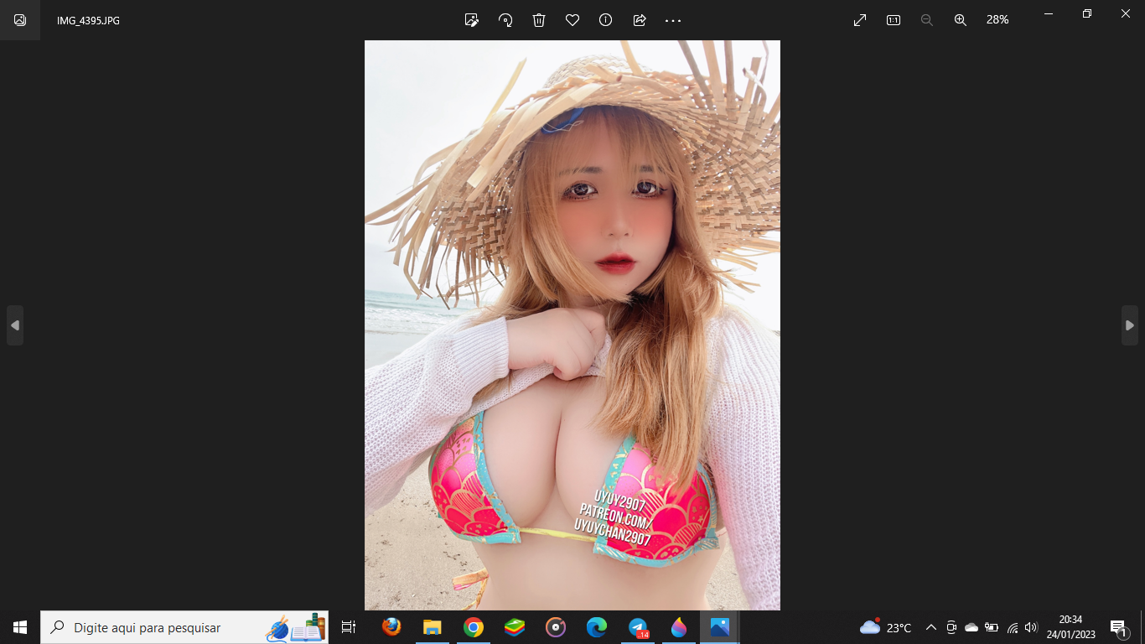Launch Microsoft Edge from the taskbar
Viewport: 1145px width, 644px height.
click(597, 627)
